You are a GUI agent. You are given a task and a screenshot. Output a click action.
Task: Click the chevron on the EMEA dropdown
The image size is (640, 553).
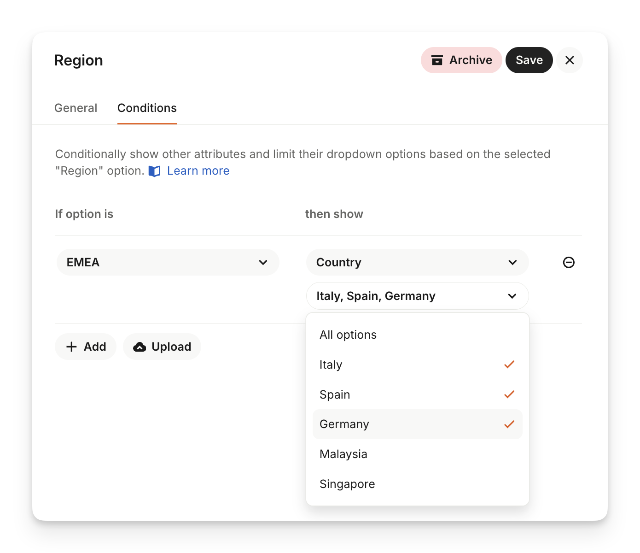pyautogui.click(x=263, y=263)
